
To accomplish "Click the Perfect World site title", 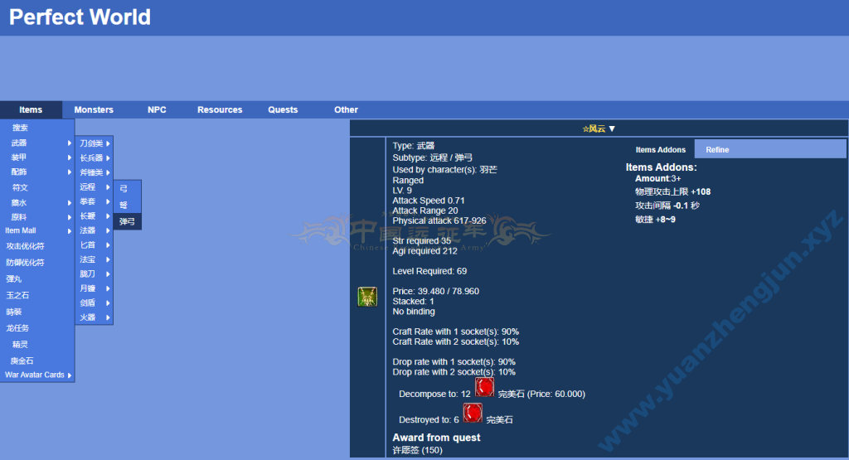I will [80, 17].
